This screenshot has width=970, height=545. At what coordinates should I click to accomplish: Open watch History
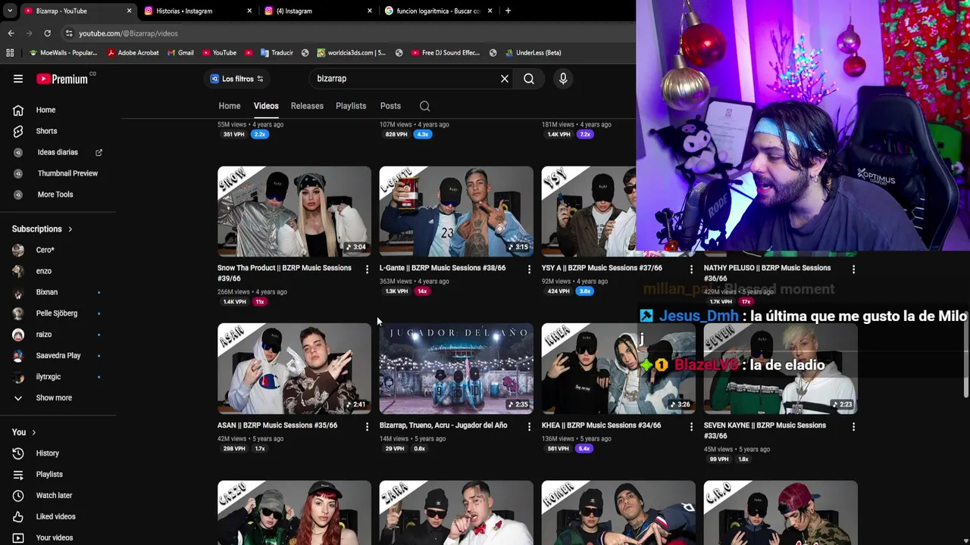click(47, 453)
